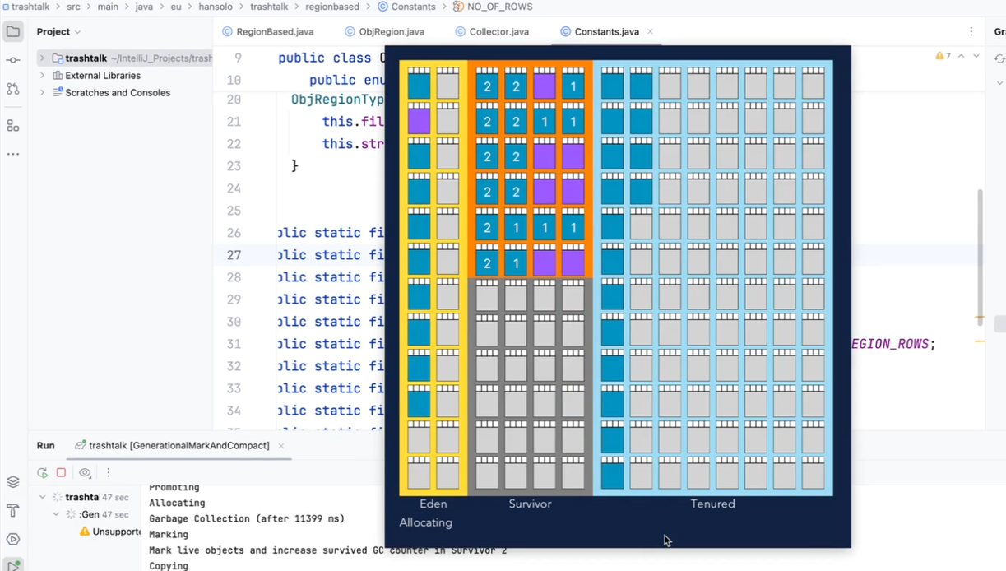This screenshot has height=571, width=1006.
Task: Click the Rerun button in Run toolbar
Action: coord(42,472)
